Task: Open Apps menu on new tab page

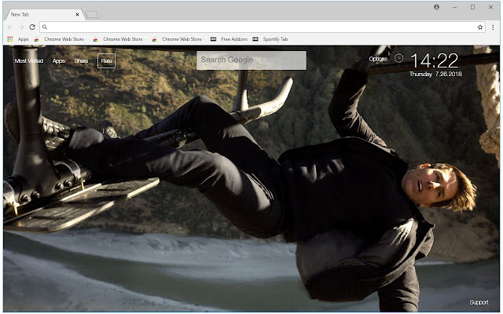Action: point(58,61)
